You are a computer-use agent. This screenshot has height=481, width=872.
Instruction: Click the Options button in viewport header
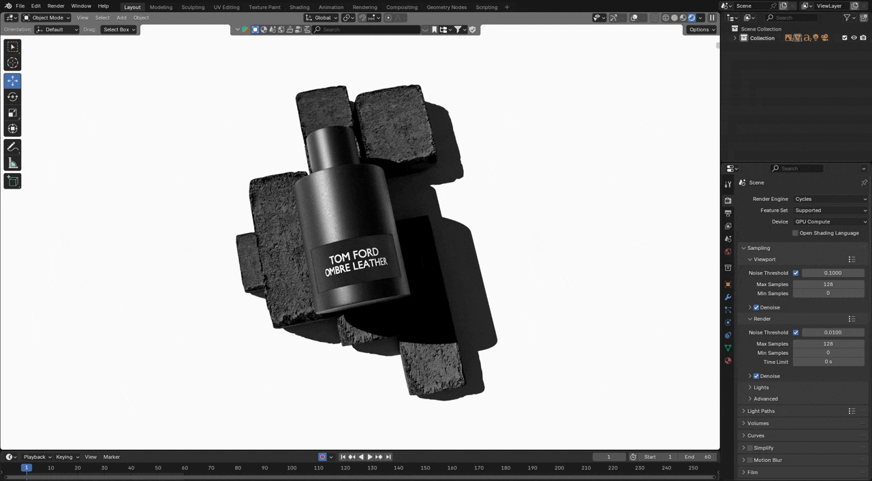coord(702,29)
